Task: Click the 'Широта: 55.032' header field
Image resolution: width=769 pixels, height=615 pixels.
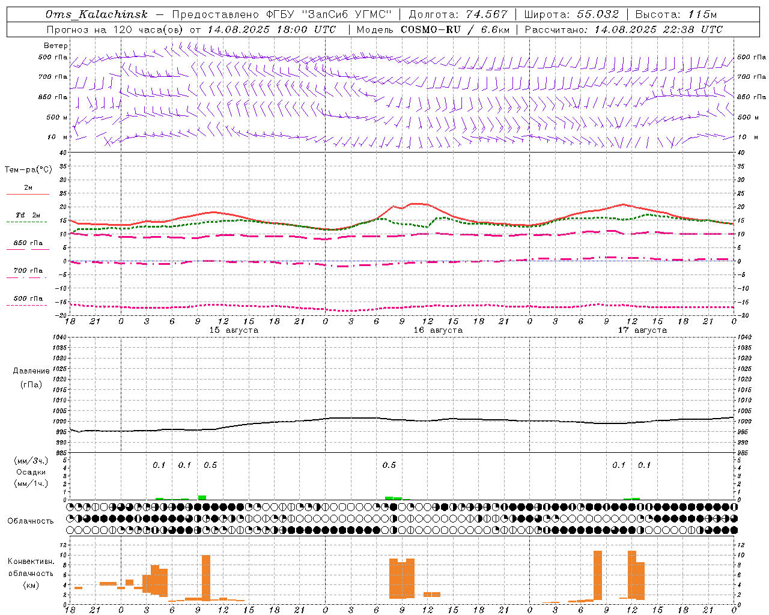Action: tap(571, 14)
